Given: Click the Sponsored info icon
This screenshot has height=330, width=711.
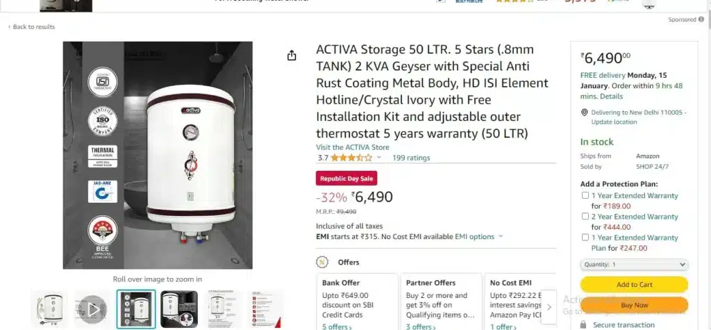Looking at the screenshot, I should tap(701, 19).
